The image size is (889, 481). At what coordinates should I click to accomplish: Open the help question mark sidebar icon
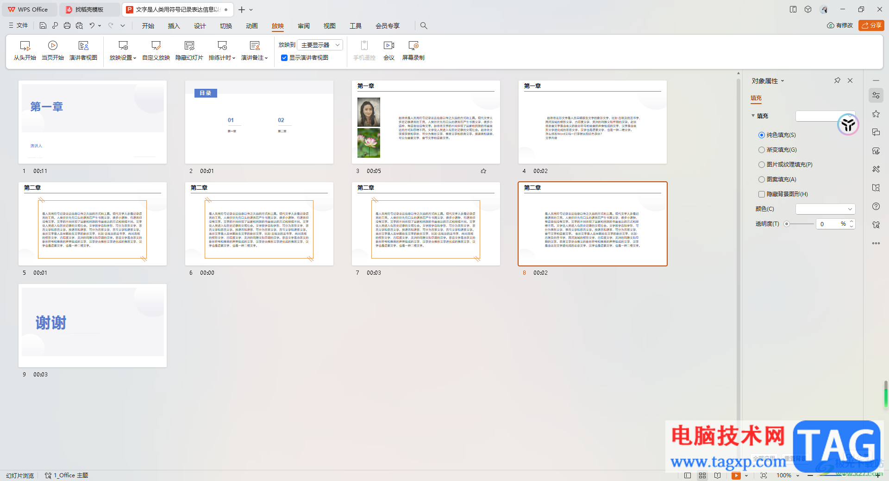click(x=876, y=206)
